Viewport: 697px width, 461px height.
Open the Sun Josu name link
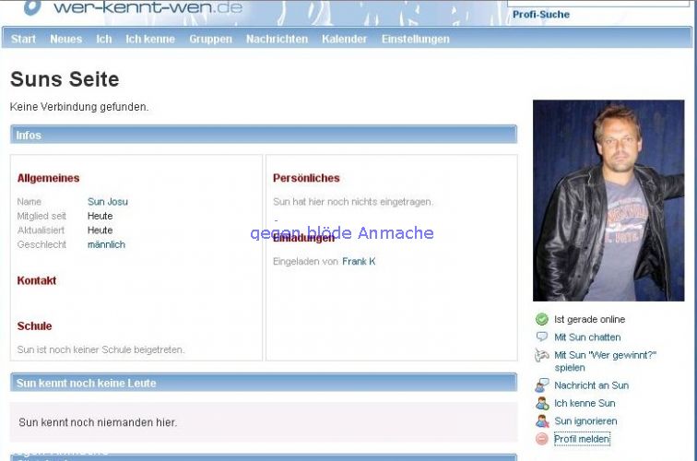coord(108,202)
